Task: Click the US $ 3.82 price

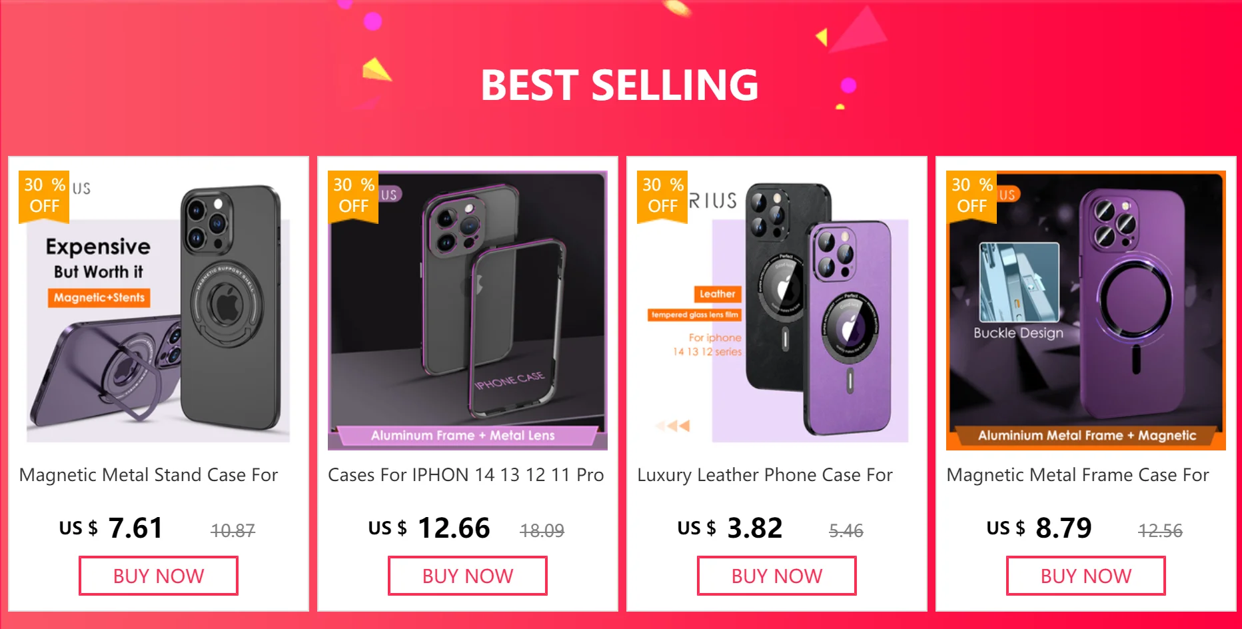Action: click(730, 528)
